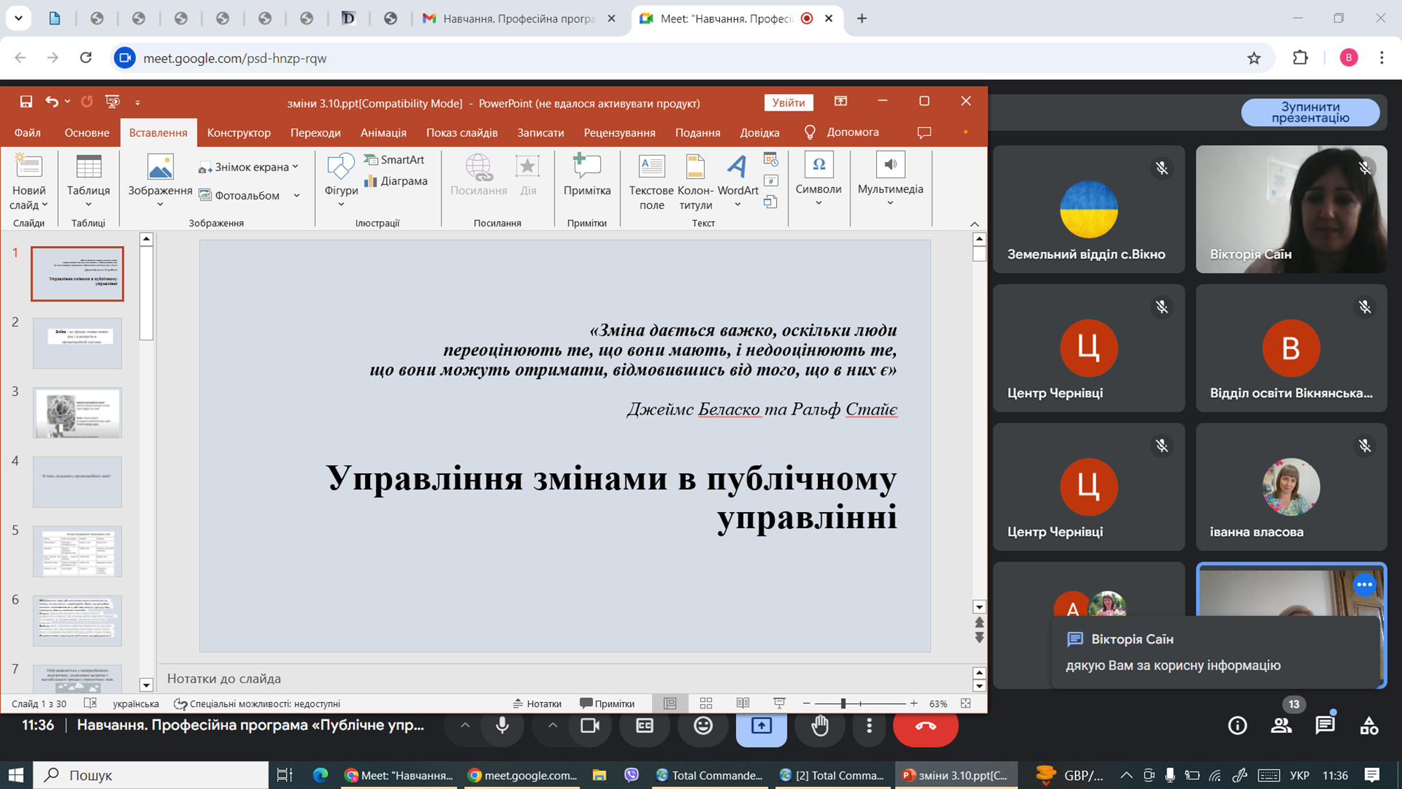Expand Знімок екрана dropdown
This screenshot has width=1402, height=789.
(295, 167)
